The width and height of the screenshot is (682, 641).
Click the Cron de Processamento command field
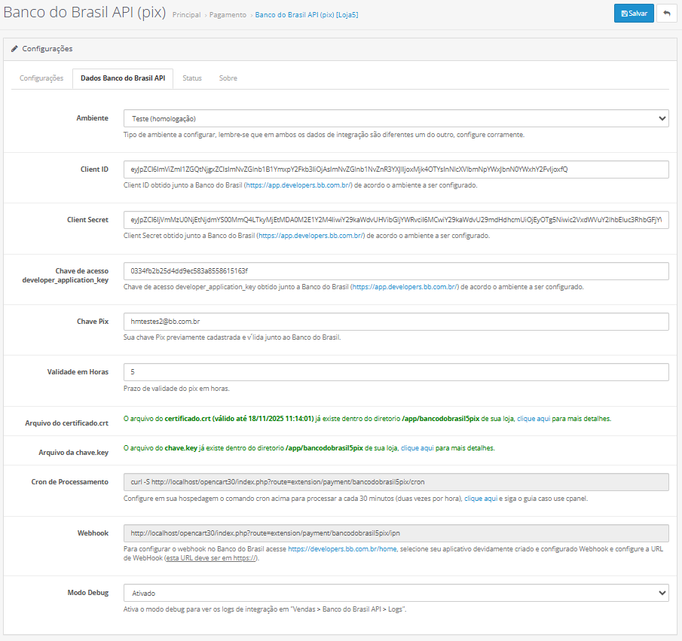pos(396,482)
